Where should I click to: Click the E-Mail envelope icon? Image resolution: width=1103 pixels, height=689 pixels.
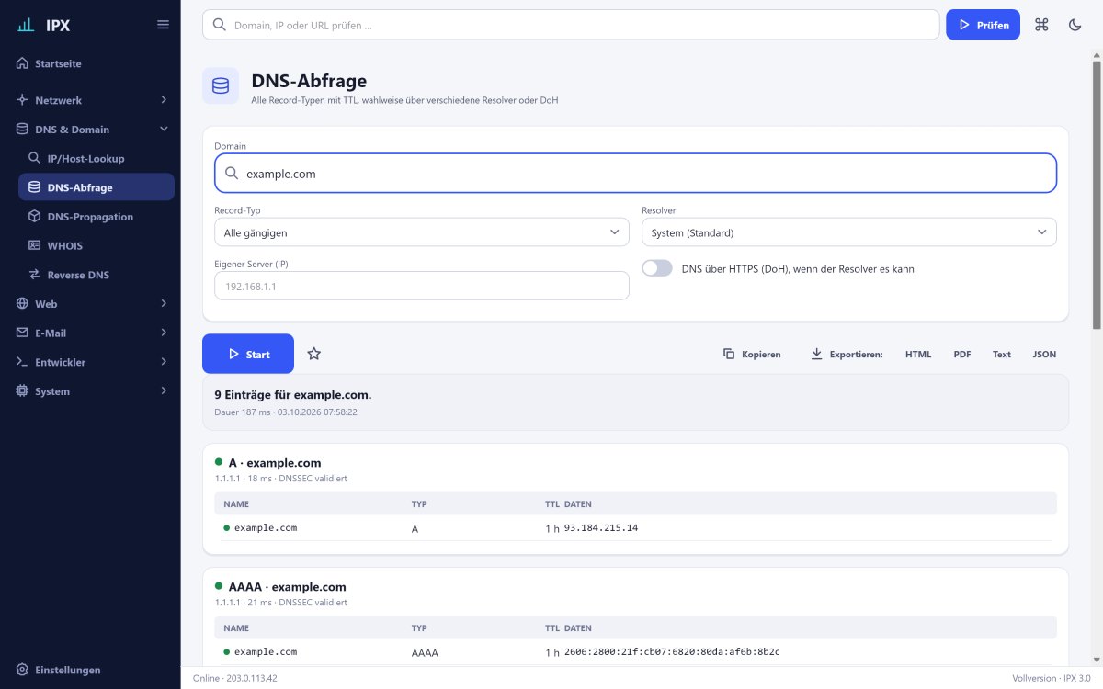pos(23,333)
